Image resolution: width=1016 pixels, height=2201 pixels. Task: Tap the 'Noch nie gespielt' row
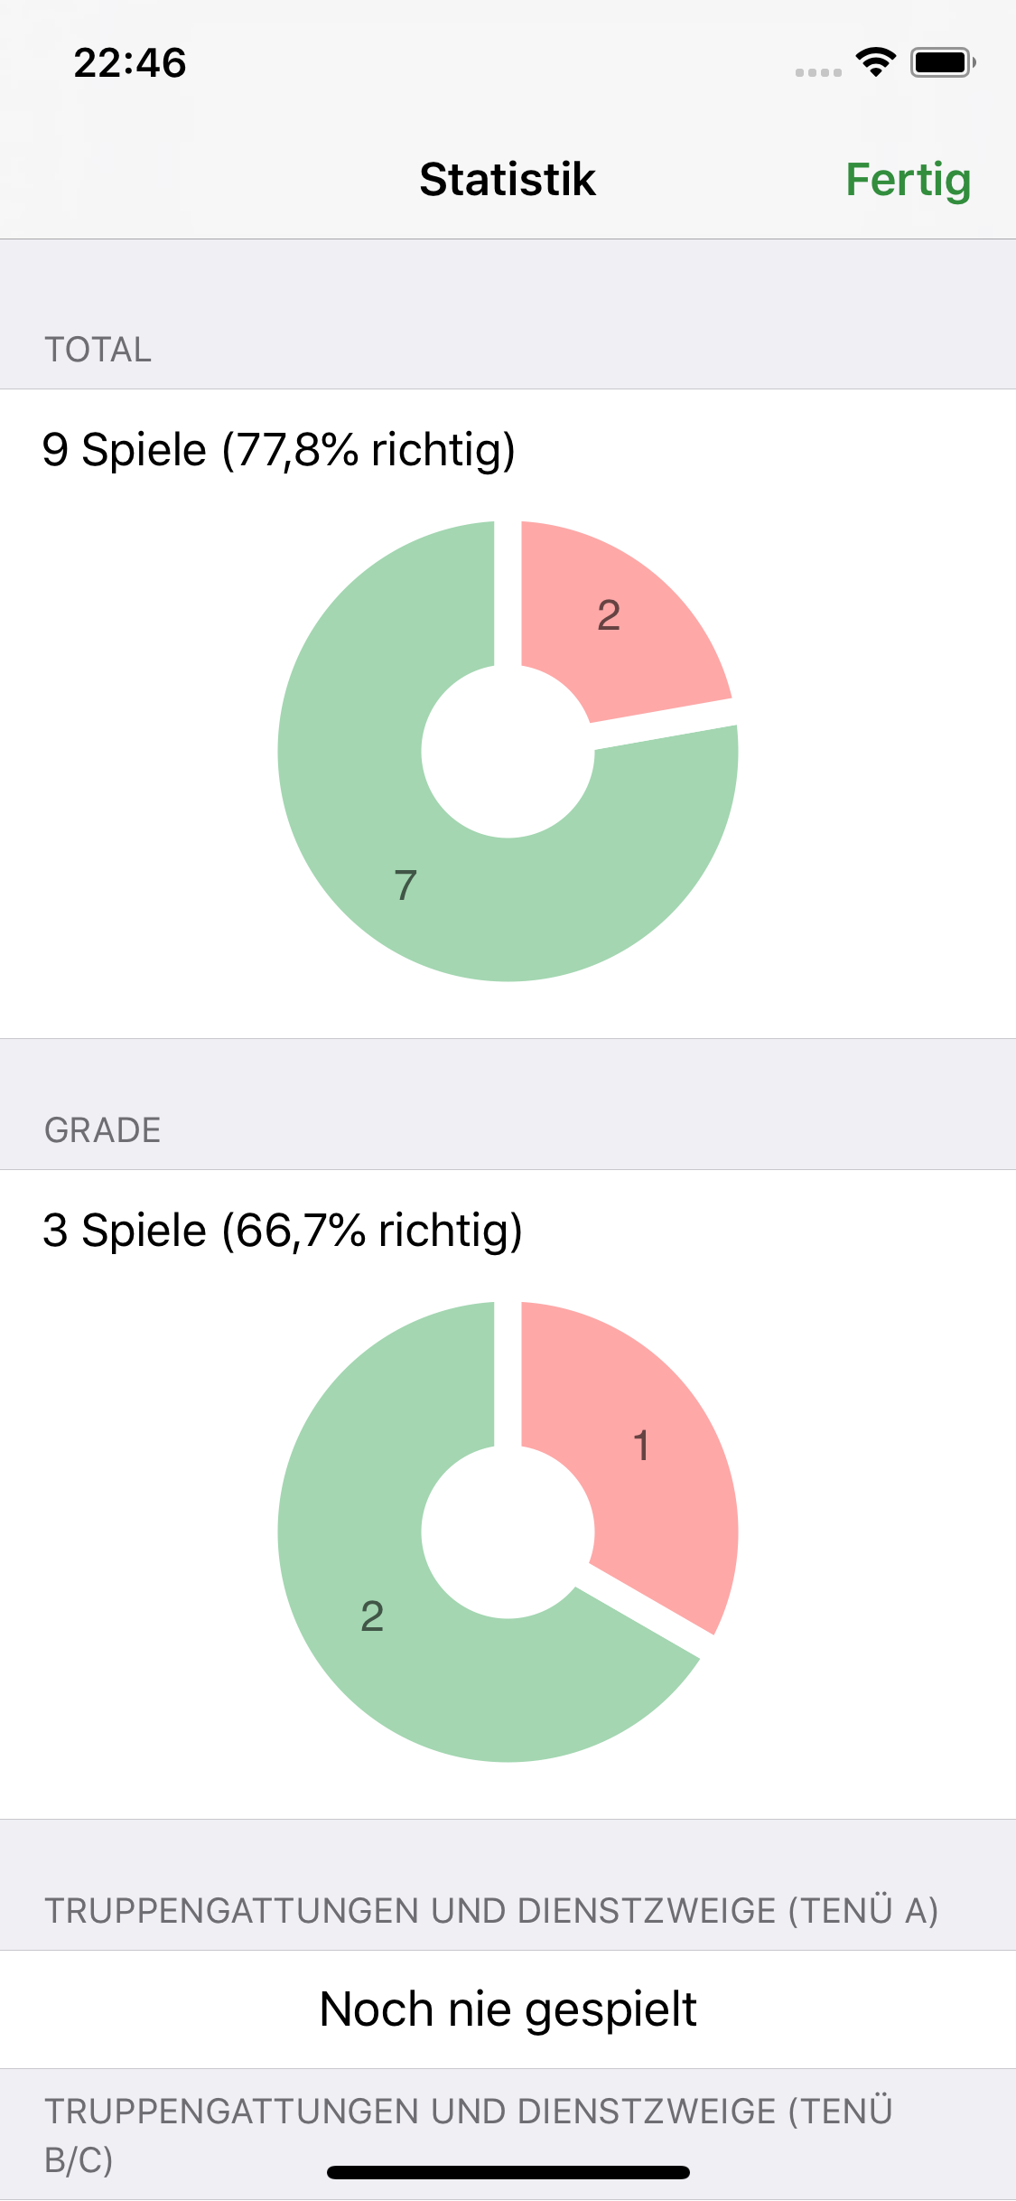click(x=508, y=2009)
